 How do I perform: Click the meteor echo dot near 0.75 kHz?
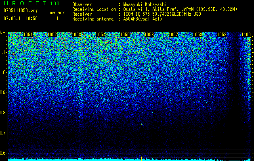click(142, 124)
